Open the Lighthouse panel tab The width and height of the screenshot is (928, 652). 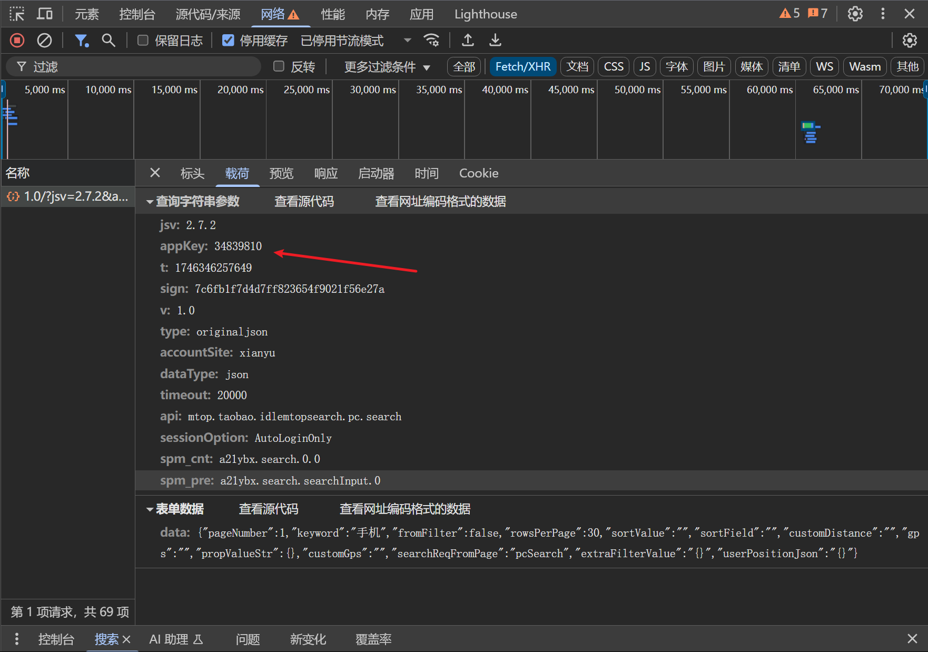click(485, 14)
